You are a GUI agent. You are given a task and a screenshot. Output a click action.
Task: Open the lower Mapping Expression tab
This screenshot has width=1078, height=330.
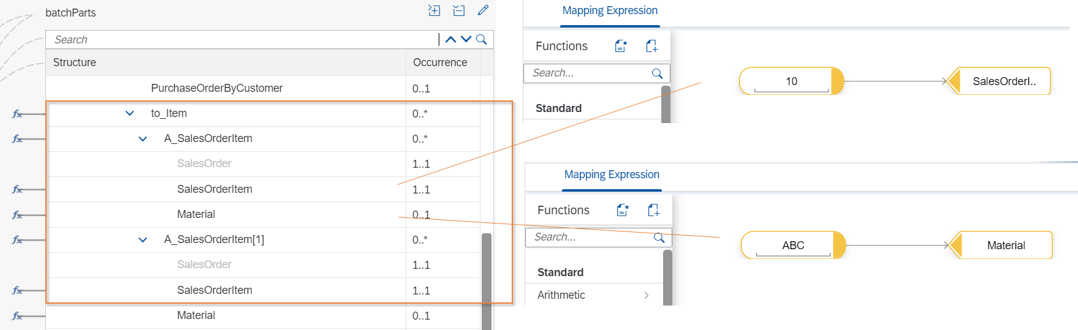(612, 175)
